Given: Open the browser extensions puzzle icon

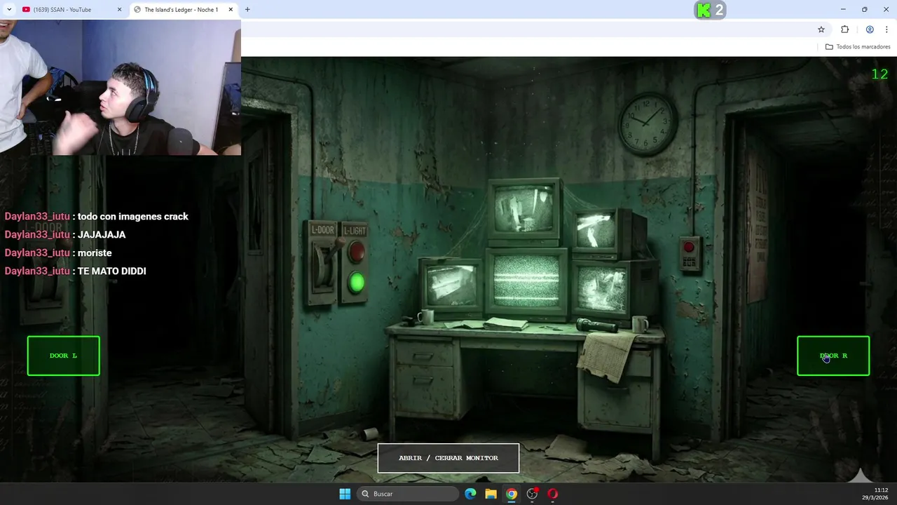Looking at the screenshot, I should [844, 29].
